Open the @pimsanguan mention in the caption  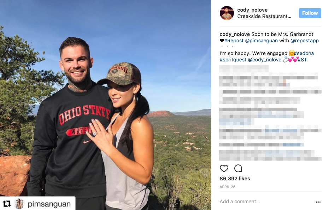click(x=261, y=41)
